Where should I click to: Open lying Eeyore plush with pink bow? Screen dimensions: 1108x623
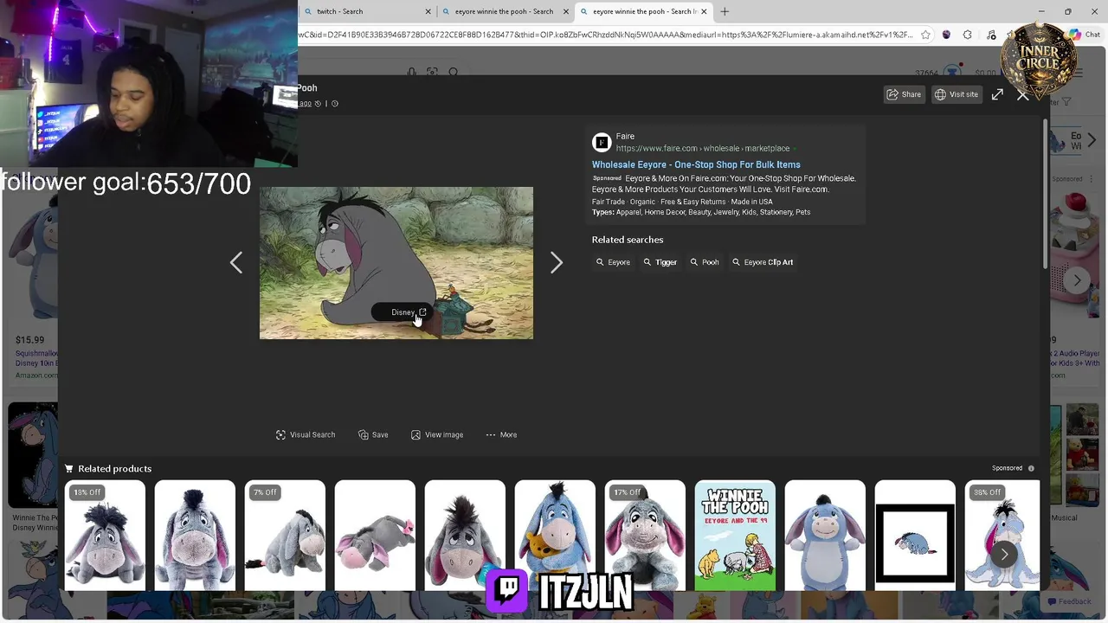[375, 535]
